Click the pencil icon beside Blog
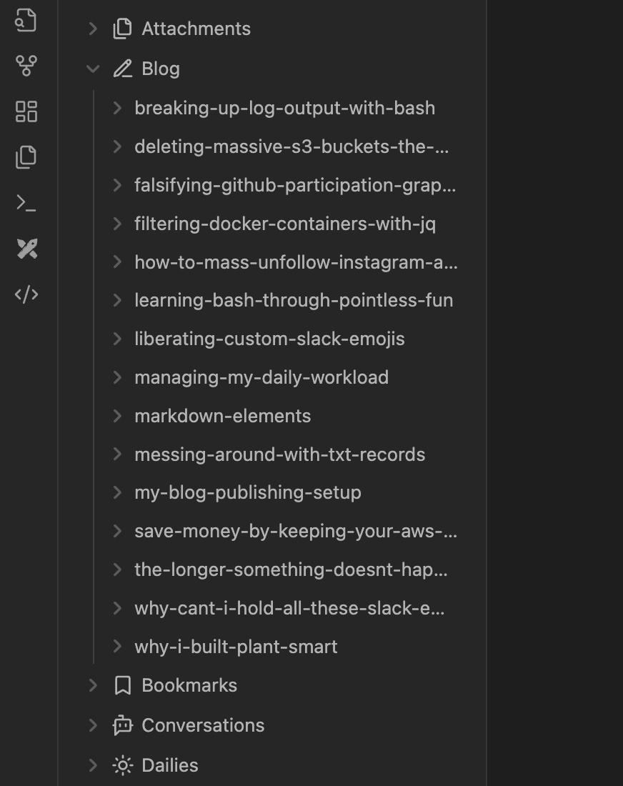The image size is (623, 786). [123, 69]
